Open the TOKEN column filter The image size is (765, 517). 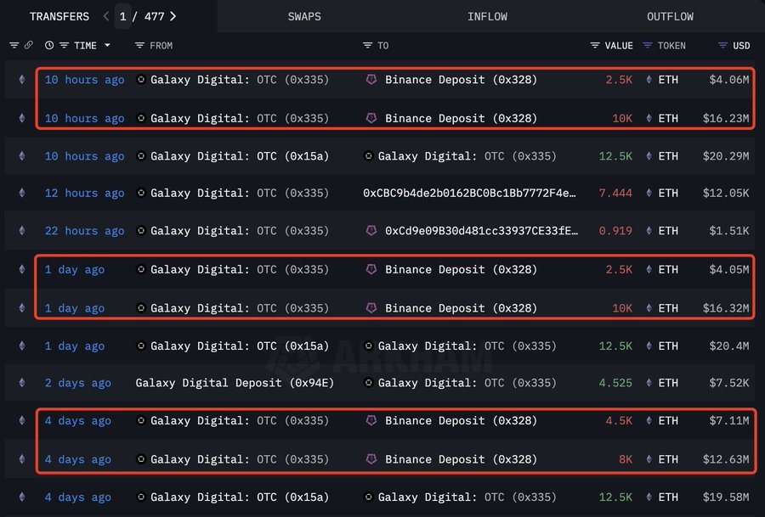click(x=648, y=45)
